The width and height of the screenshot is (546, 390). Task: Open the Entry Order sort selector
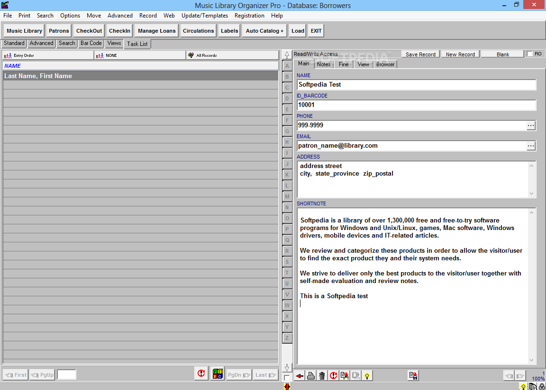[x=48, y=55]
